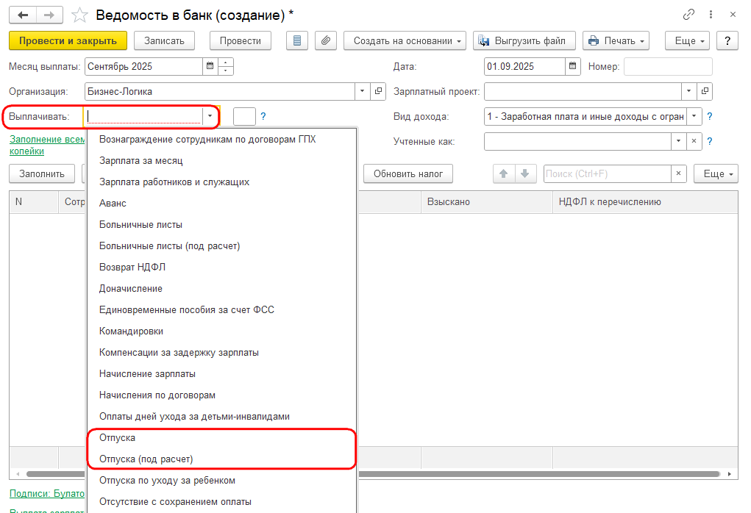This screenshot has width=751, height=513.
Task: Expand the Зарплатный проект dropdown
Action: tap(688, 91)
